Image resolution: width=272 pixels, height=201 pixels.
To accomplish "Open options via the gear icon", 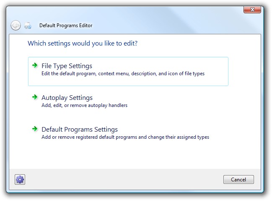I will click(x=20, y=180).
